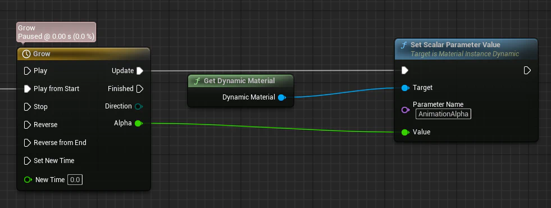Click the Grow Paused status bubble
Viewport: 551px width, 208px height.
(x=56, y=32)
